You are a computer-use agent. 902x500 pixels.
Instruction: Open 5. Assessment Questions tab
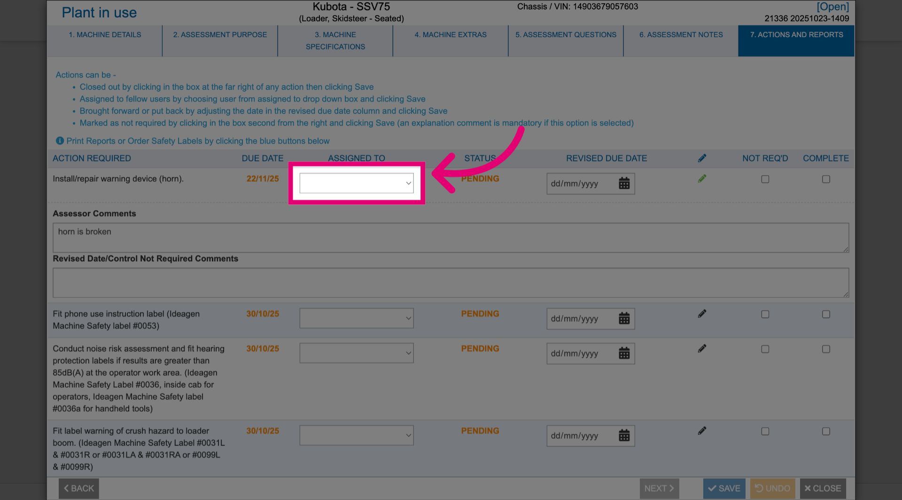coord(566,41)
